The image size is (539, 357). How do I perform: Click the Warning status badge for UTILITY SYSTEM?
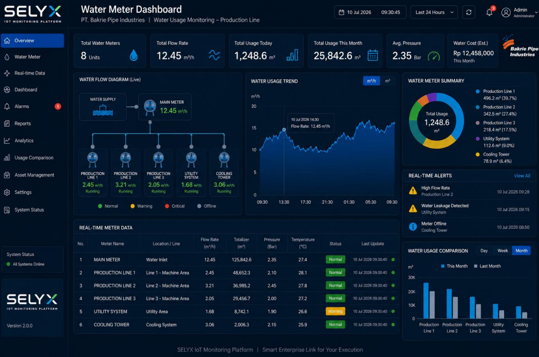tap(335, 311)
